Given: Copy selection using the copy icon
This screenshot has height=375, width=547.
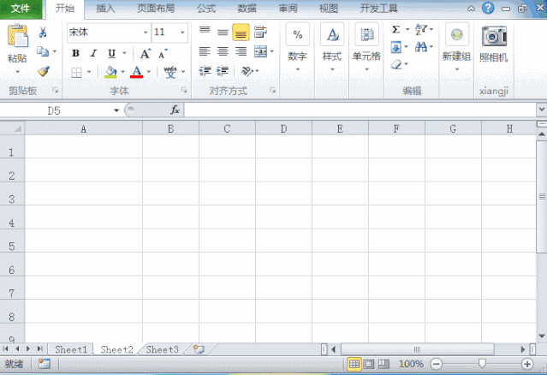Looking at the screenshot, I should click(43, 51).
